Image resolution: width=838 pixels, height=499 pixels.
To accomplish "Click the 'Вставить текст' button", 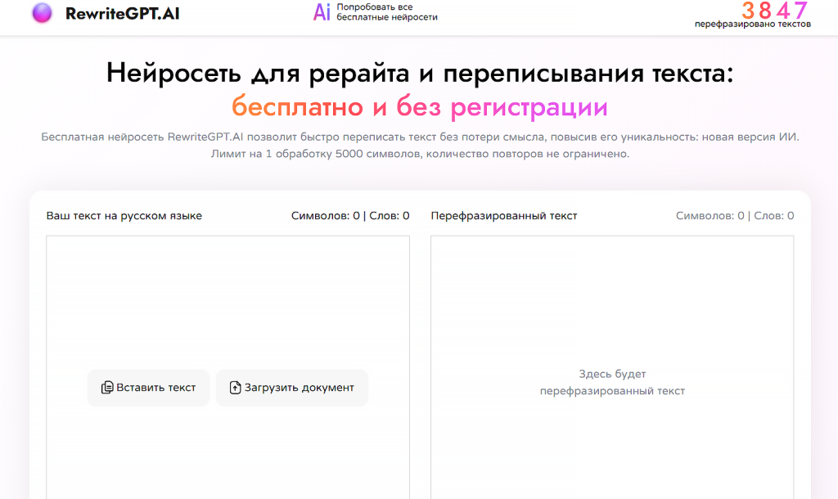I will point(148,387).
